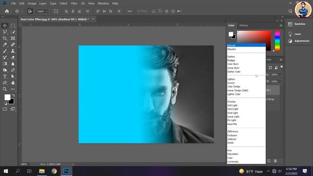This screenshot has height=176, width=313.
Task: Select the Frame tool
Action: [13, 38]
